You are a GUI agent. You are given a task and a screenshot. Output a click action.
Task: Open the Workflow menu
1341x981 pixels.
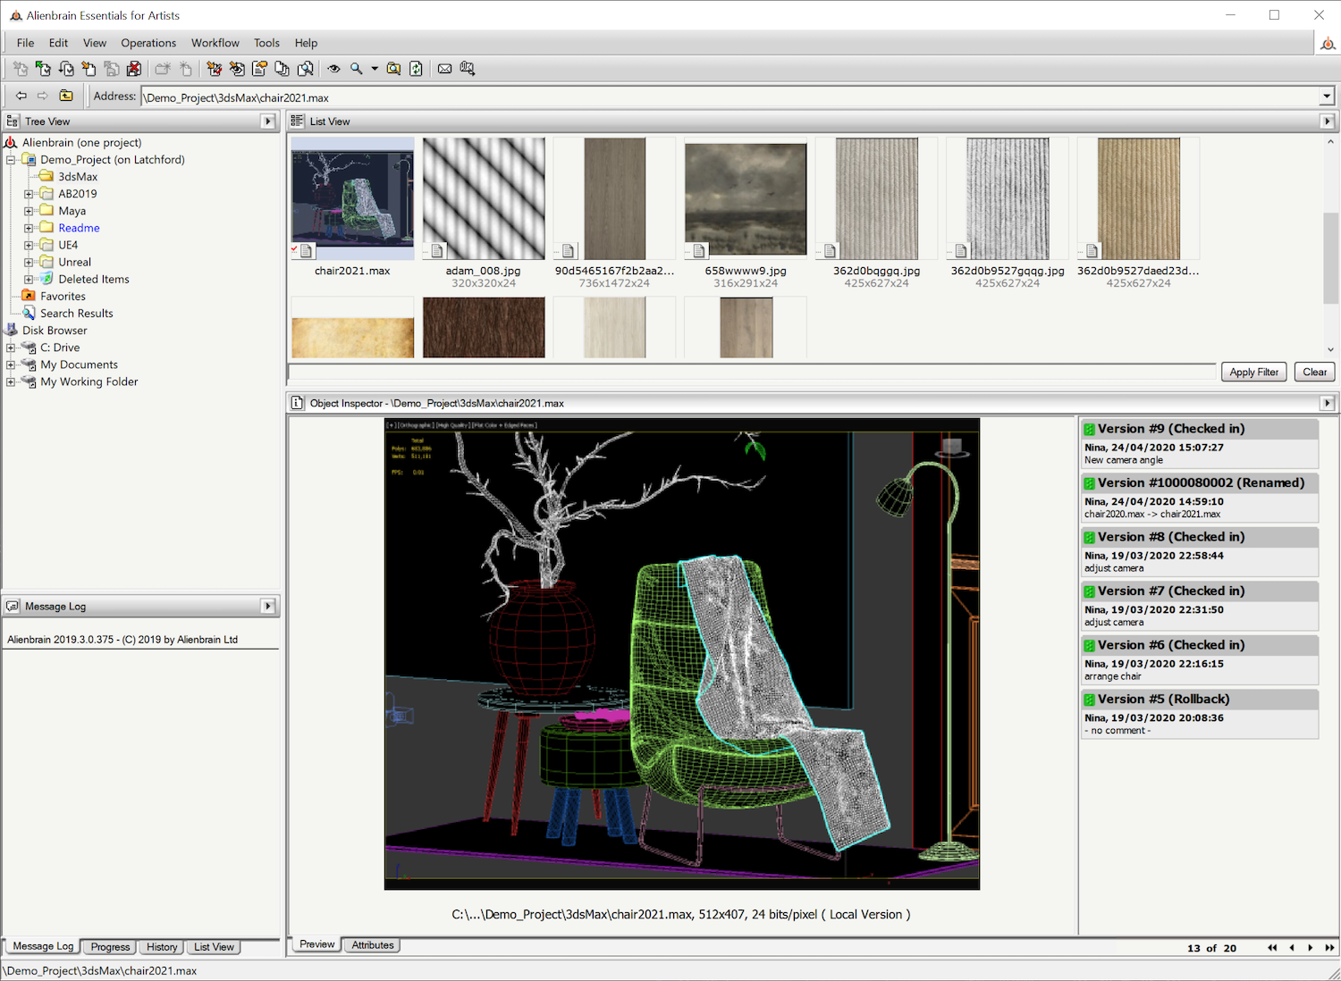(x=215, y=43)
